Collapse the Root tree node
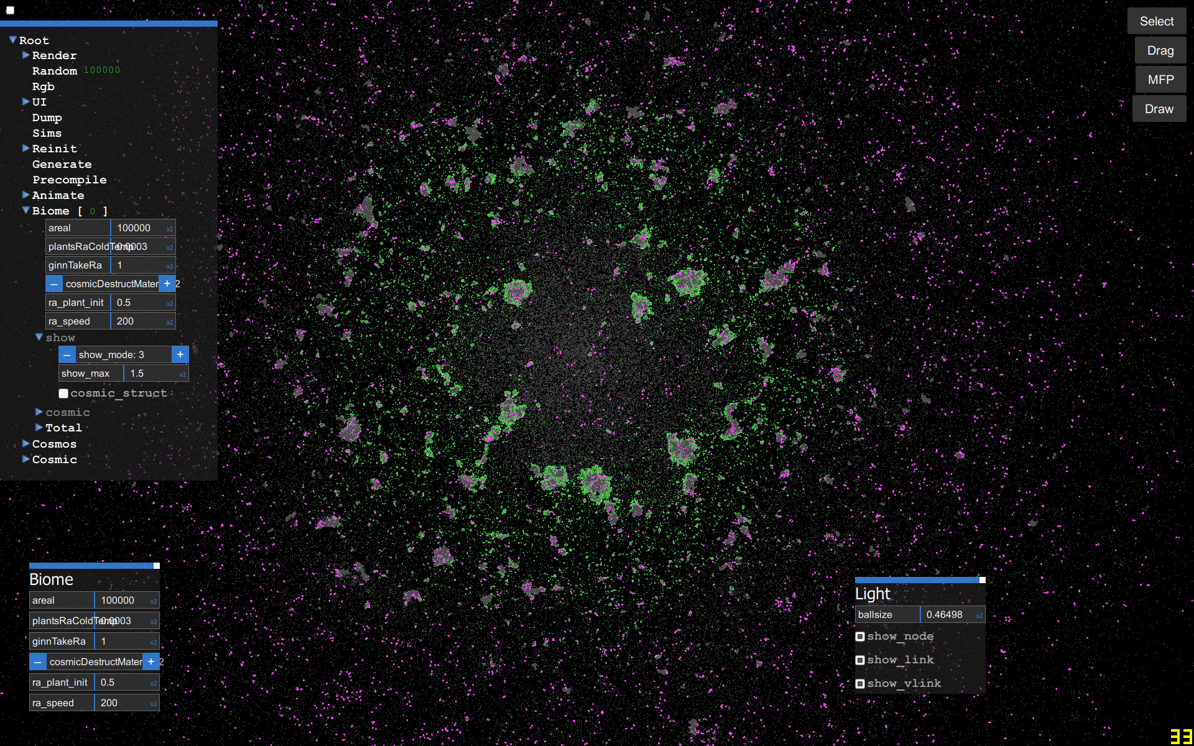Screen dimensions: 1194x746 coord(12,40)
